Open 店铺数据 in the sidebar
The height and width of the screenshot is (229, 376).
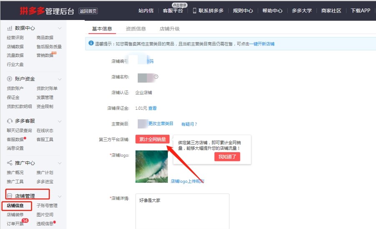(x=15, y=47)
